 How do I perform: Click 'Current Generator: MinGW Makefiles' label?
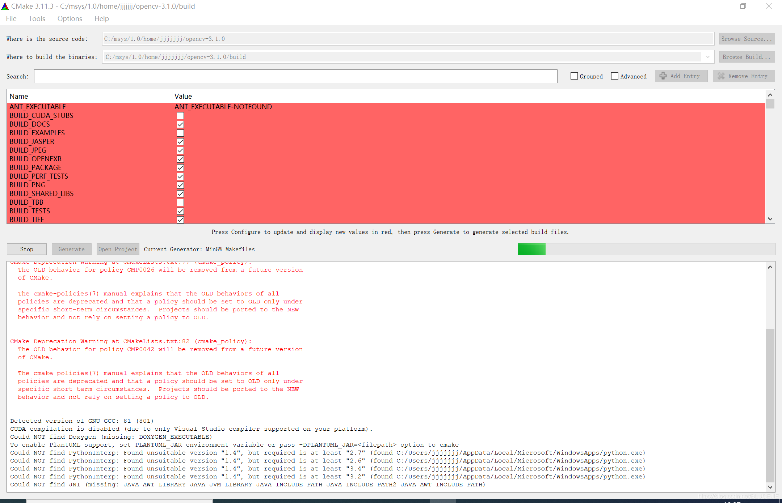(199, 249)
